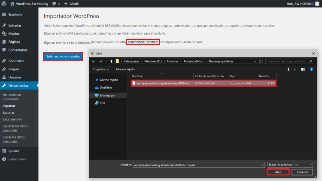The width and height of the screenshot is (322, 181).
Task: Click the Añadir new content button
Action: 71,4
